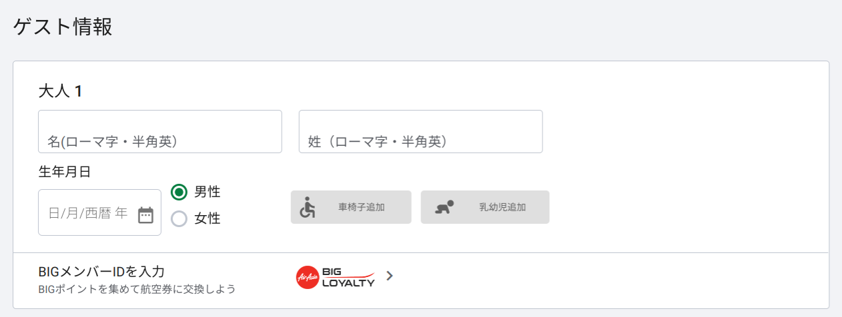Click the 乳幼児追加 button

click(x=485, y=207)
